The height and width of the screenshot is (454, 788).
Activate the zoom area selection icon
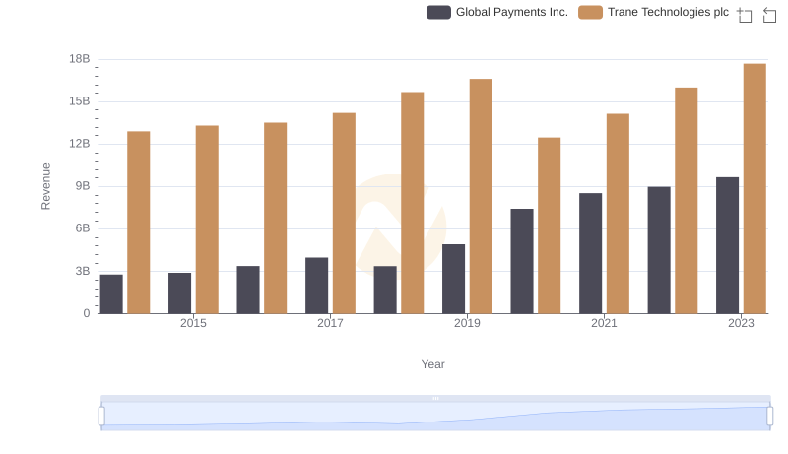click(x=745, y=15)
